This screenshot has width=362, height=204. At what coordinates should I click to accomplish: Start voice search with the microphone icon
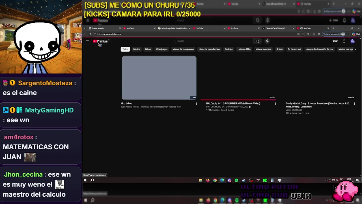267,41
